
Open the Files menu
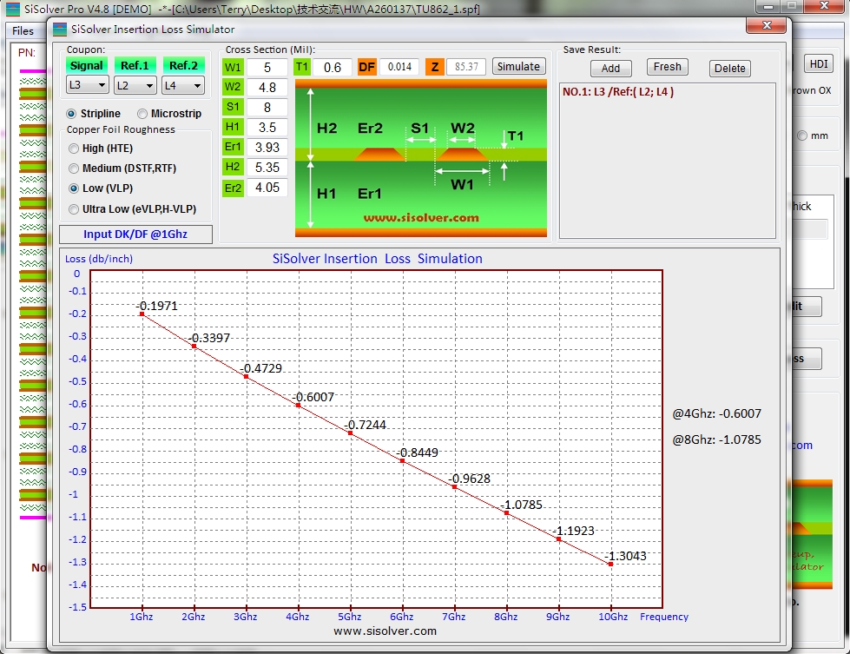(x=23, y=30)
